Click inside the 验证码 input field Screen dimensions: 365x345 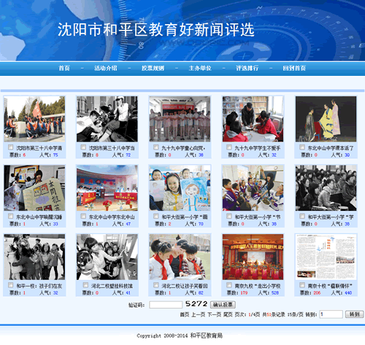point(166,305)
